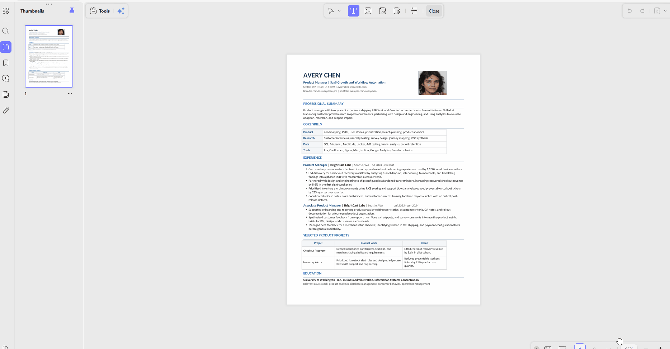
Task: Click 'University of Washington' degree line
Action: pyautogui.click(x=361, y=280)
